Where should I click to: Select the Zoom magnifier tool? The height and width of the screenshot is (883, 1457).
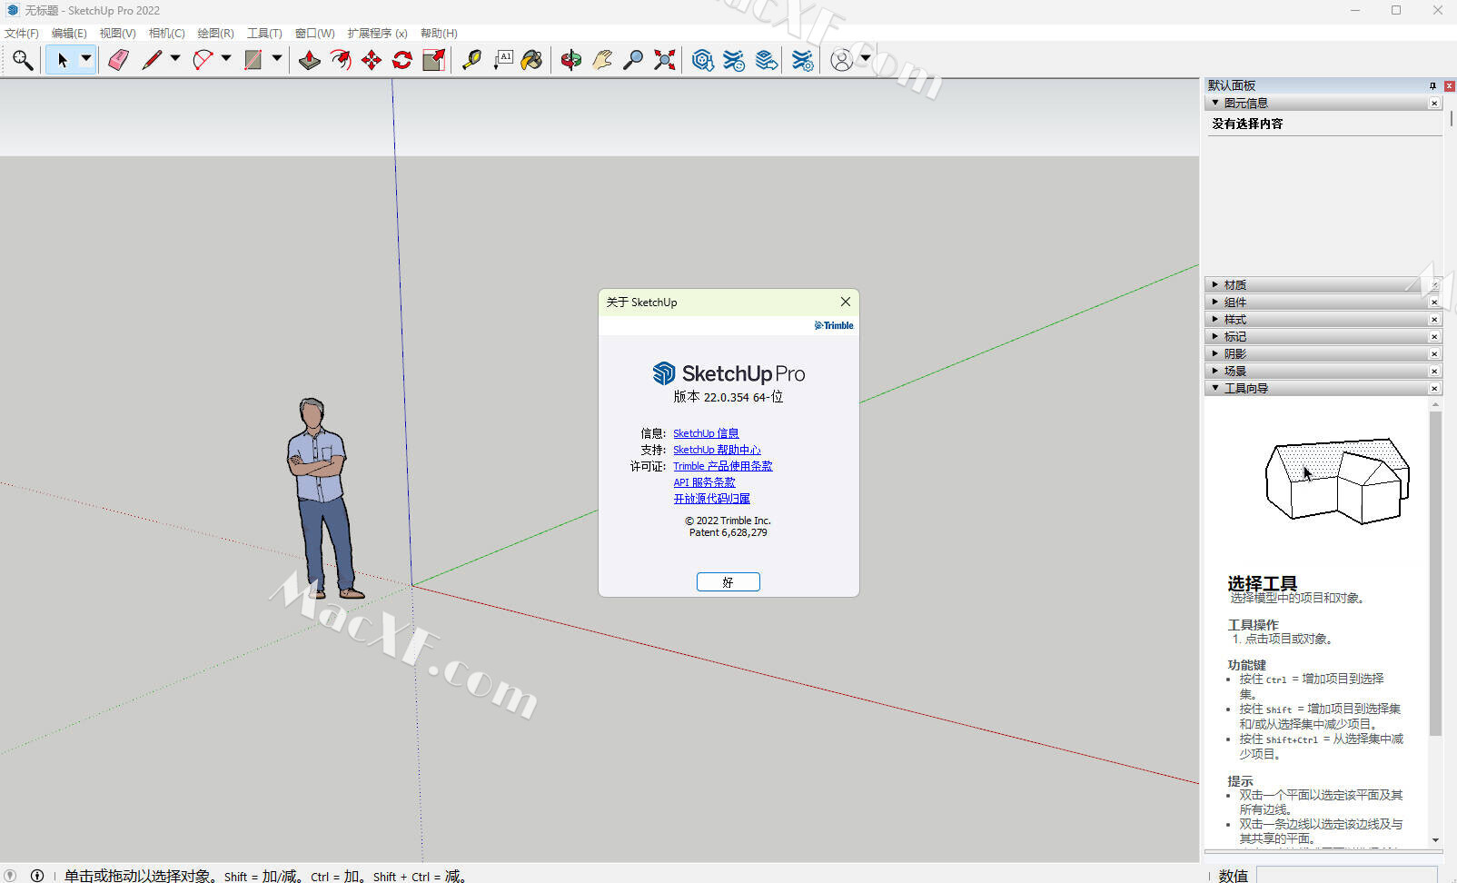633,60
